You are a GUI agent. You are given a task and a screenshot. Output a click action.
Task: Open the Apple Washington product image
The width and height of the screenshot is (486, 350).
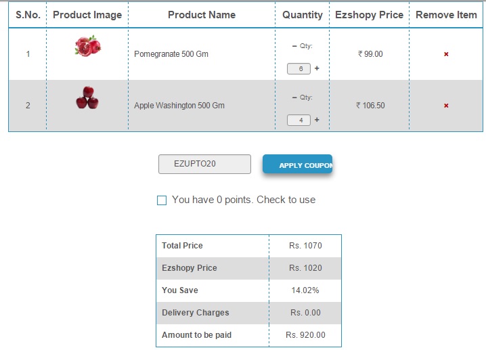tap(87, 98)
